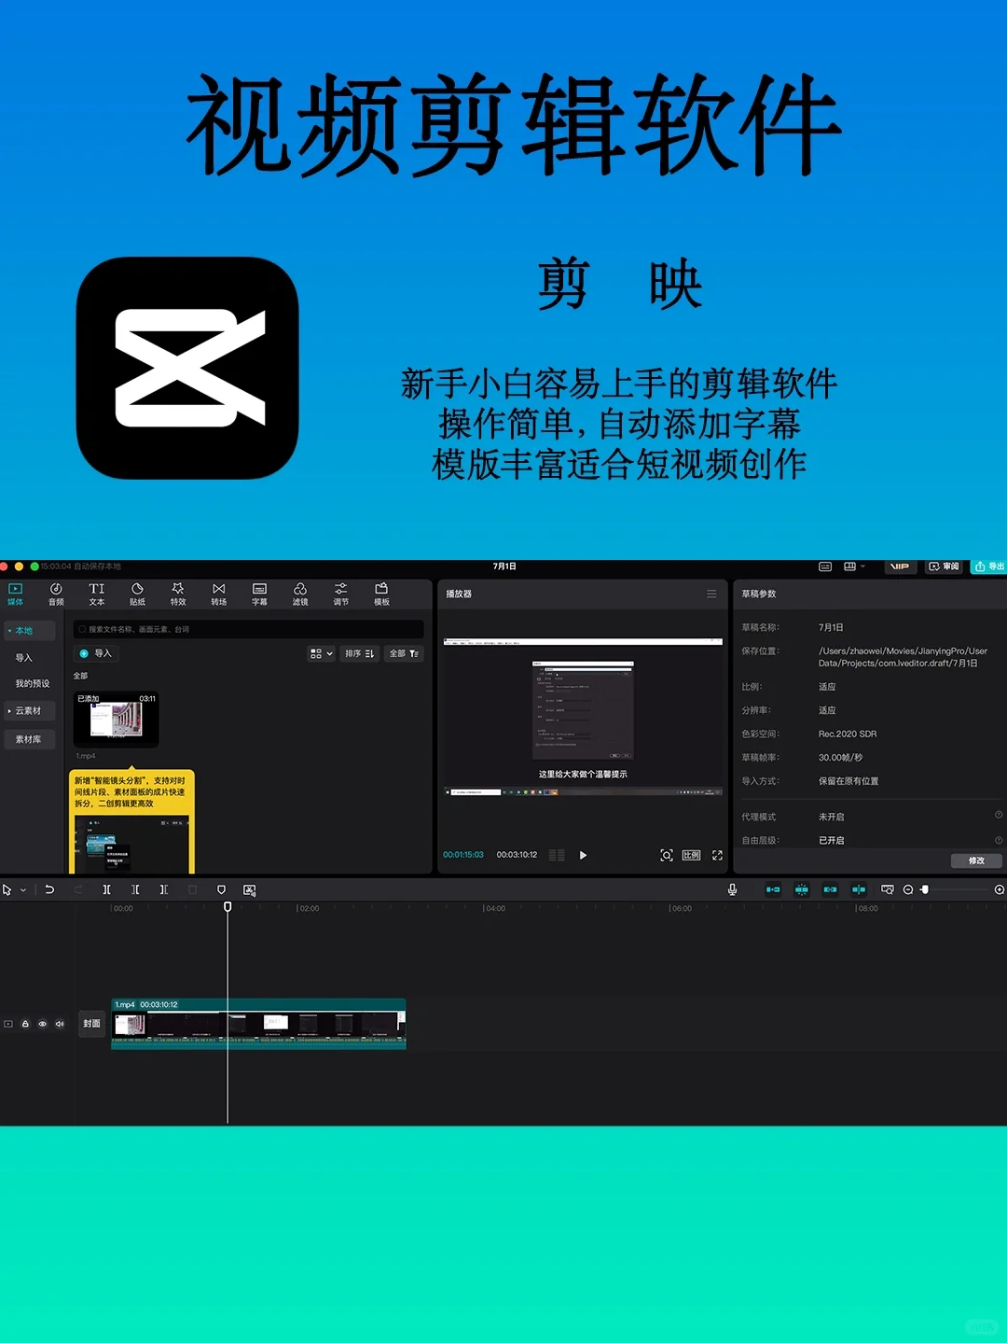Screen dimensions: 1007x1343
Task: Switch to the 媒体 (Media) tab
Action: (15, 594)
